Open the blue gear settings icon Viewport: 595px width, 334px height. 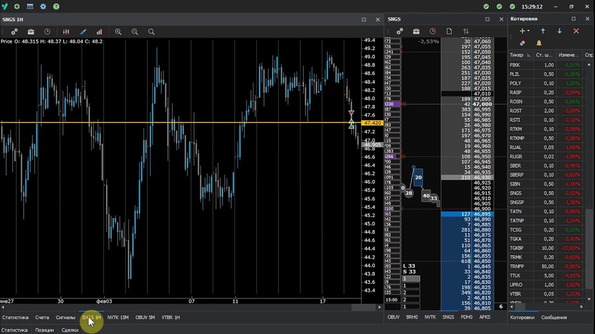[43, 6]
